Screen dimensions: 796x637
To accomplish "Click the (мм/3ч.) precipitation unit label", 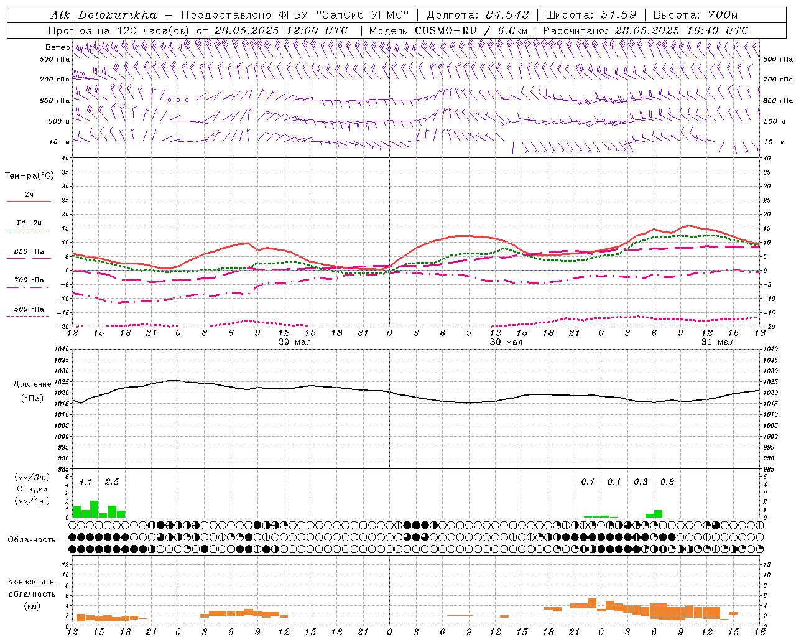I will pyautogui.click(x=32, y=477).
